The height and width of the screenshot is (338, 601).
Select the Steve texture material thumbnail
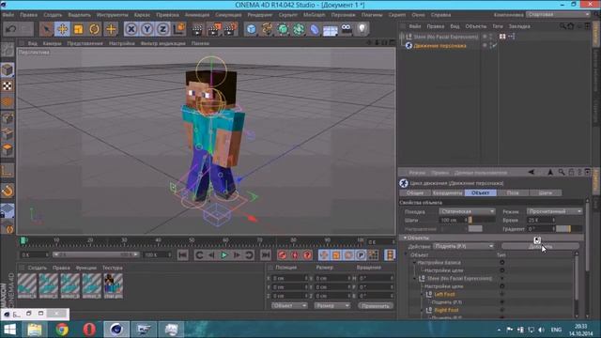[x=113, y=285]
